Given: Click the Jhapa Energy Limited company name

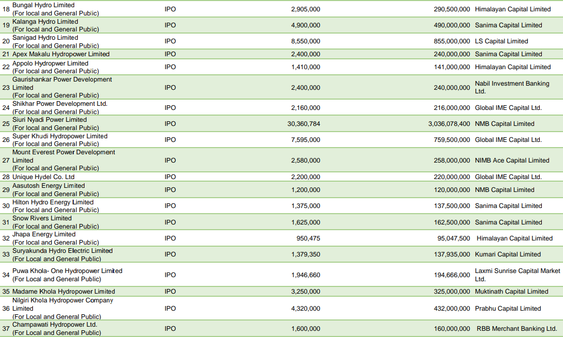Looking at the screenshot, I should point(44,234).
